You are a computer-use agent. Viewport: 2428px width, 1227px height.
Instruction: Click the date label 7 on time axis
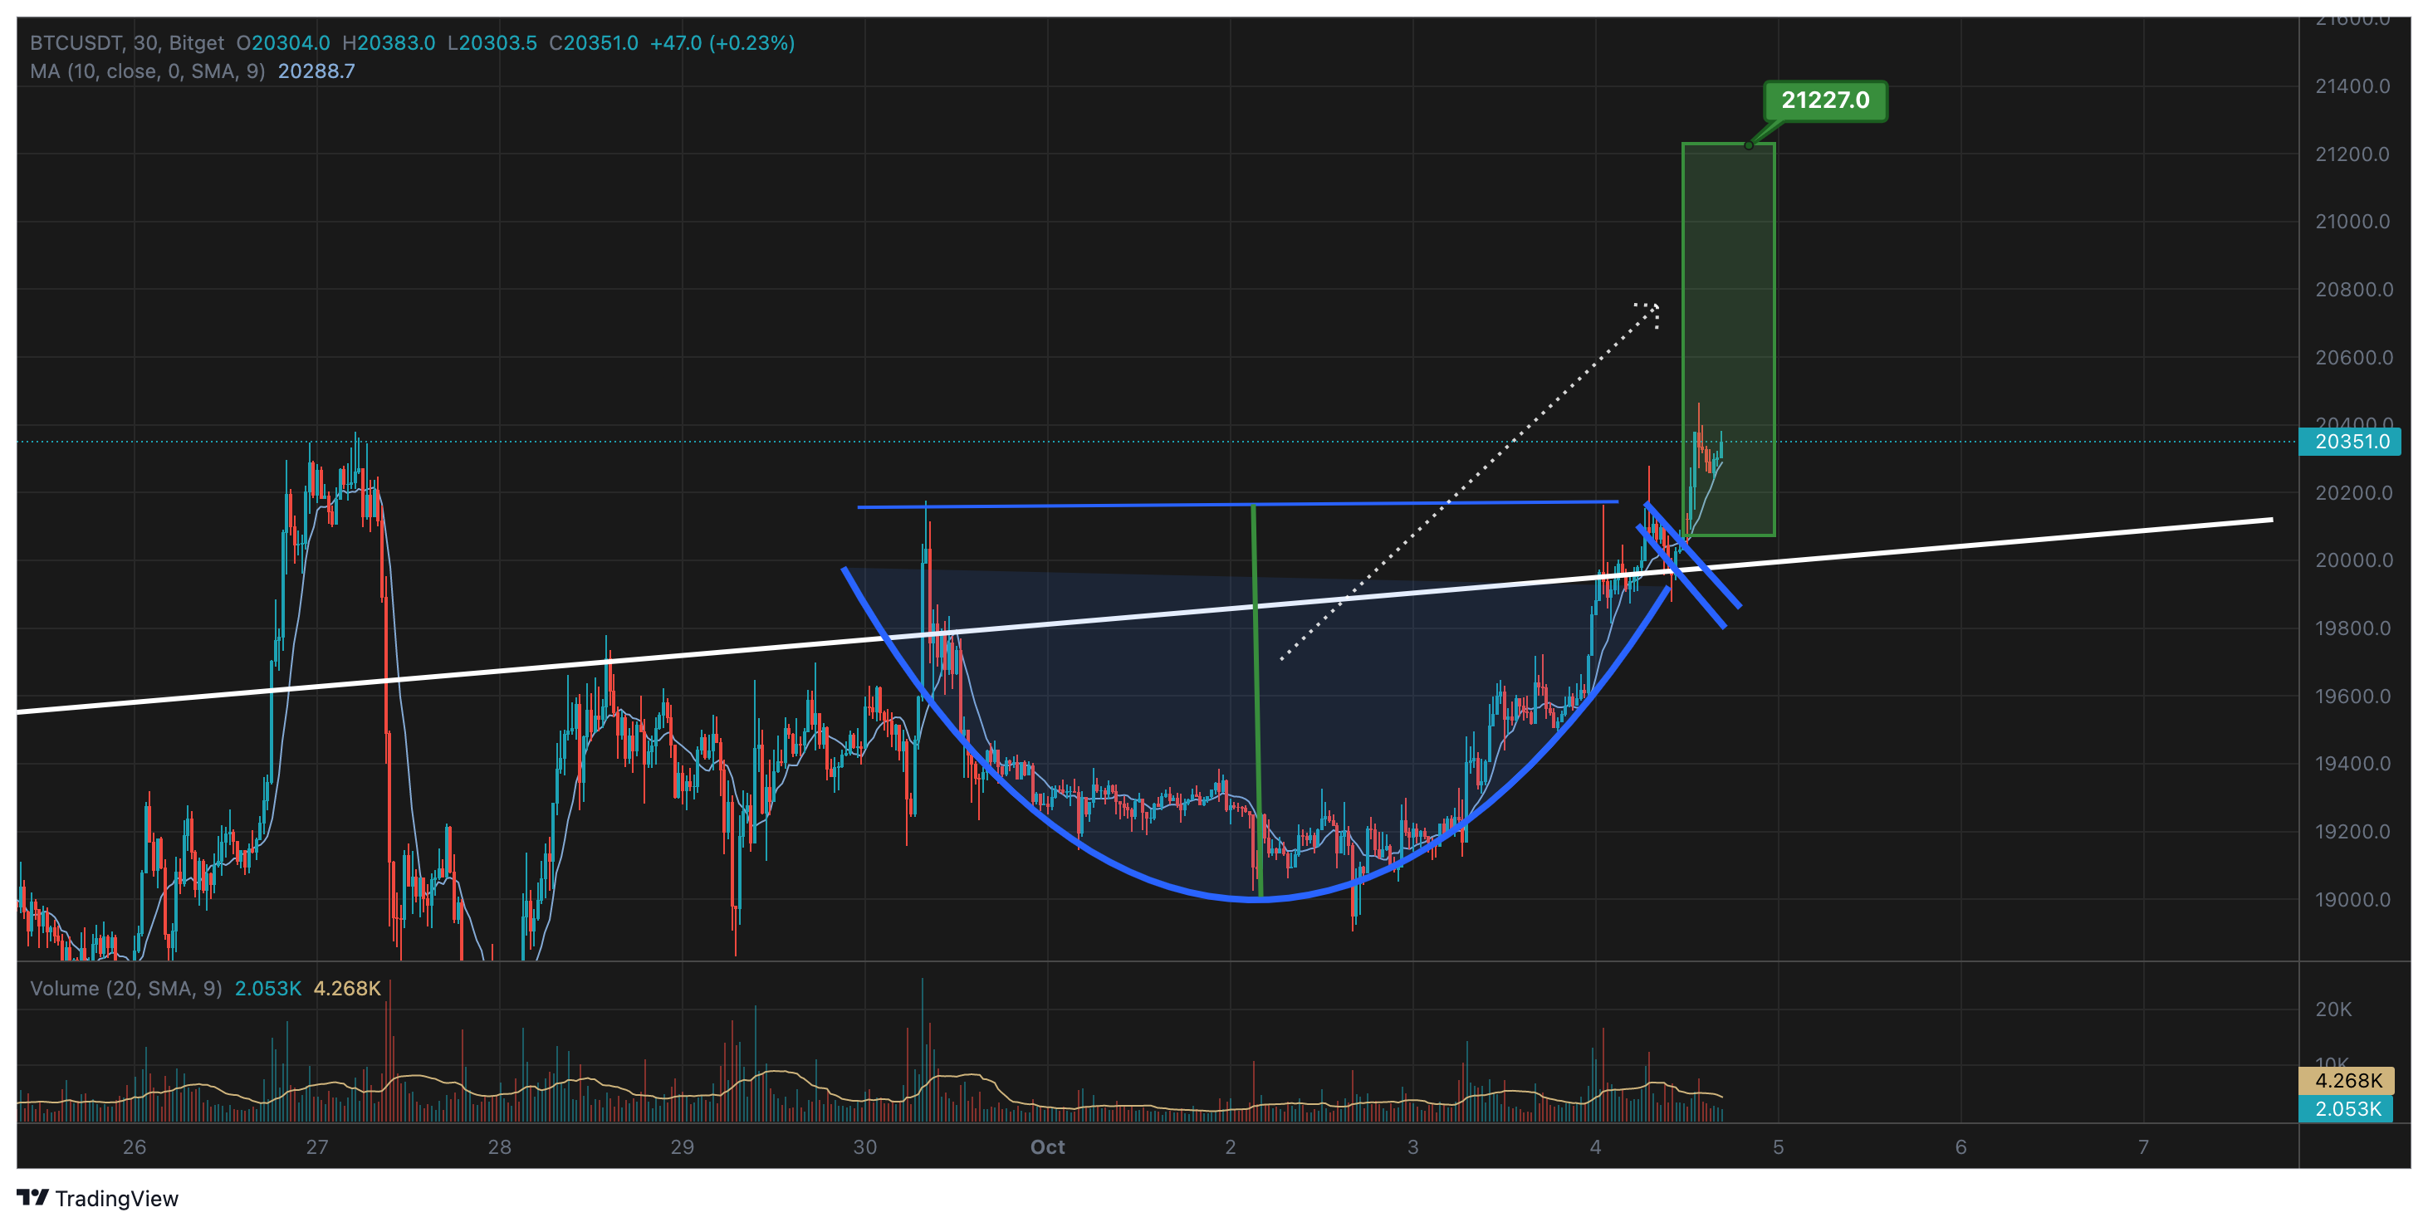[2142, 1147]
